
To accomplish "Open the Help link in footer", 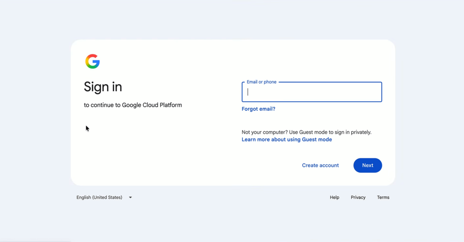I will click(334, 197).
